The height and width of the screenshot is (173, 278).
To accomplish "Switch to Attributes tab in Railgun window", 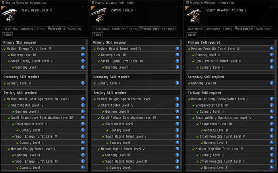I will coord(119,29).
